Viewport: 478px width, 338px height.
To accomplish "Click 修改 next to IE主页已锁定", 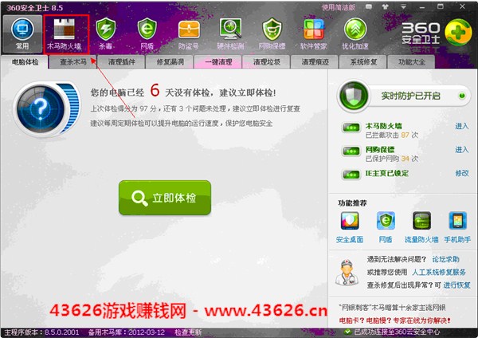I will [x=461, y=173].
